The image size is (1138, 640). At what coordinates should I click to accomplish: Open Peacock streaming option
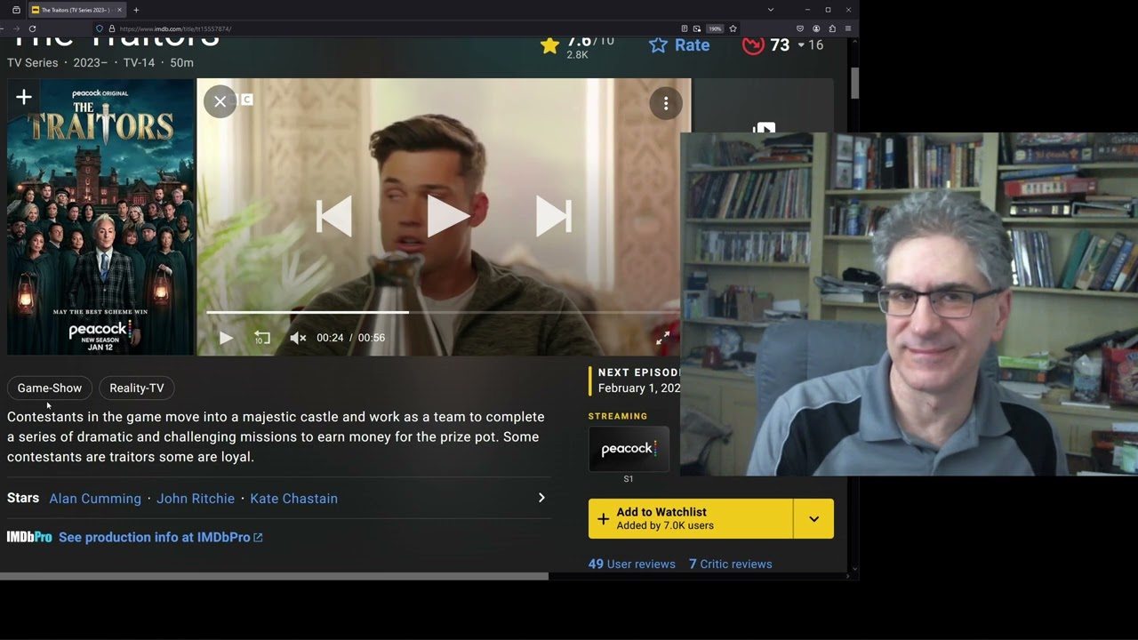tap(629, 449)
